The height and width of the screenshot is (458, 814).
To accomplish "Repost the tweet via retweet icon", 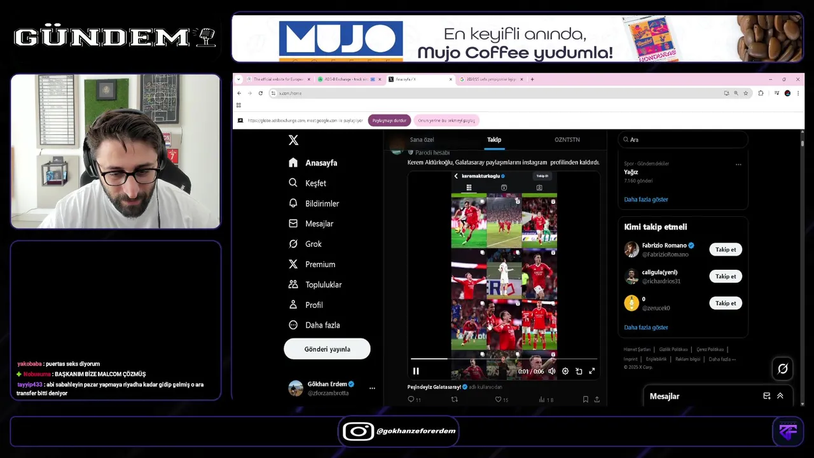I will 454,399.
